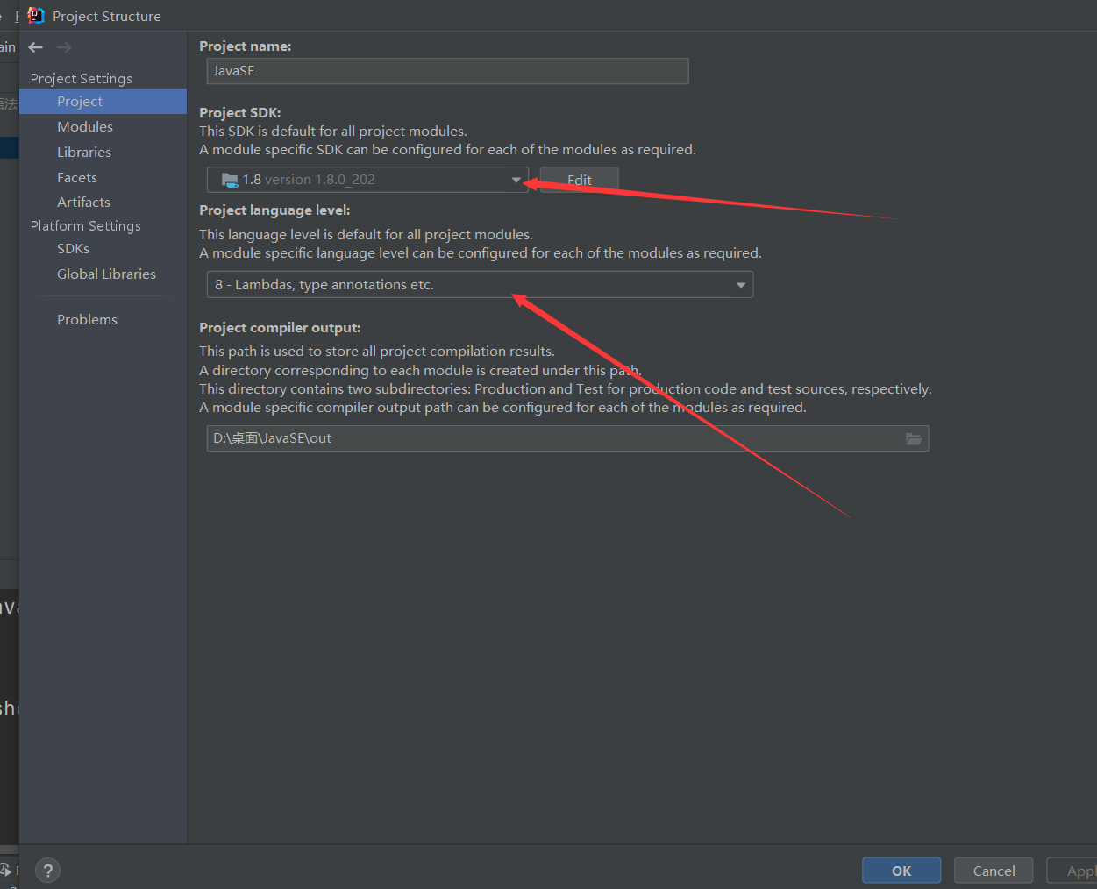Click the Edit SDK button

point(580,180)
